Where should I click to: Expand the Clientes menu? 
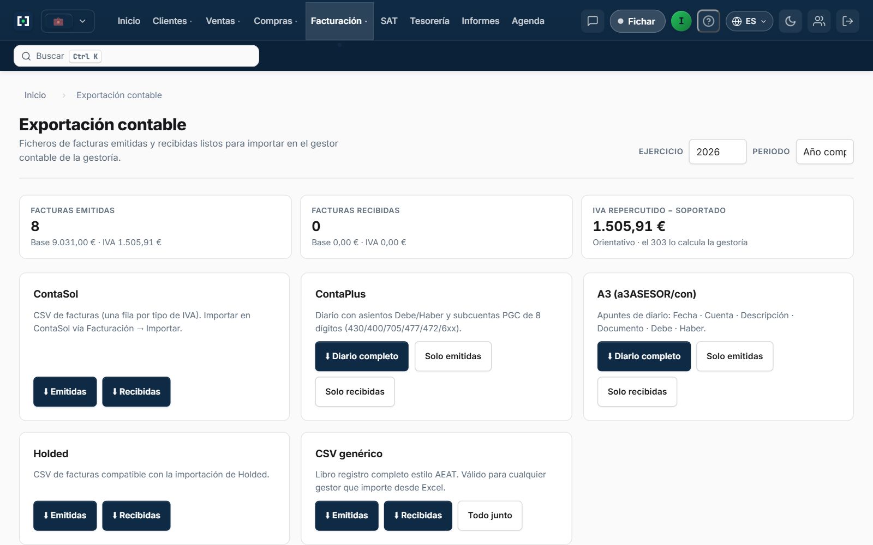point(172,21)
